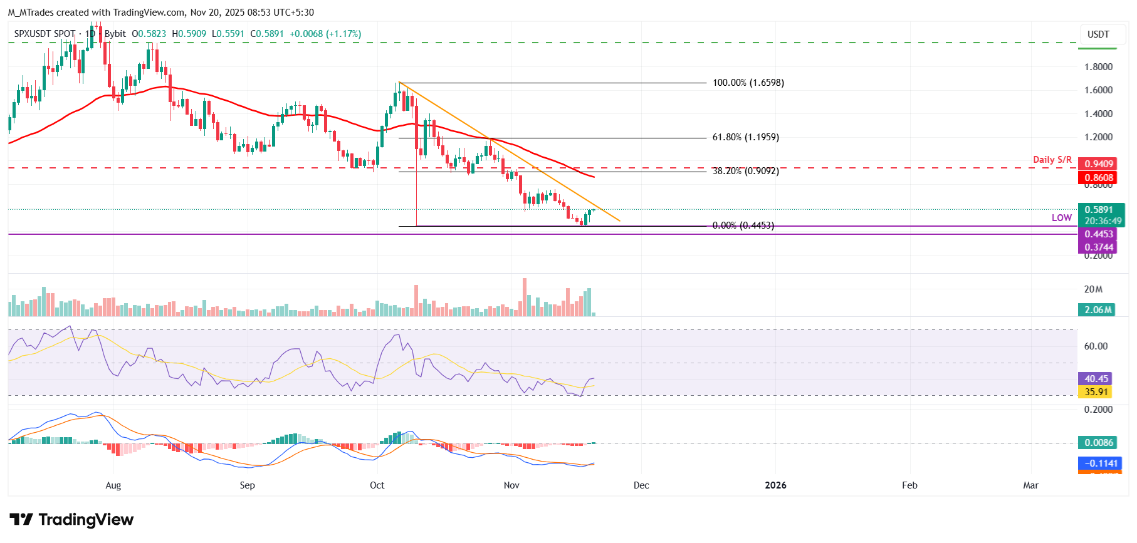Click the RSI 40.45 value tag
The width and height of the screenshot is (1137, 543).
point(1096,379)
